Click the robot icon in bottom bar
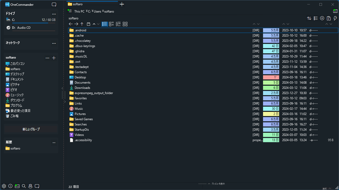Image resolution: width=339 pixels, height=190 pixels. pyautogui.click(x=30, y=186)
